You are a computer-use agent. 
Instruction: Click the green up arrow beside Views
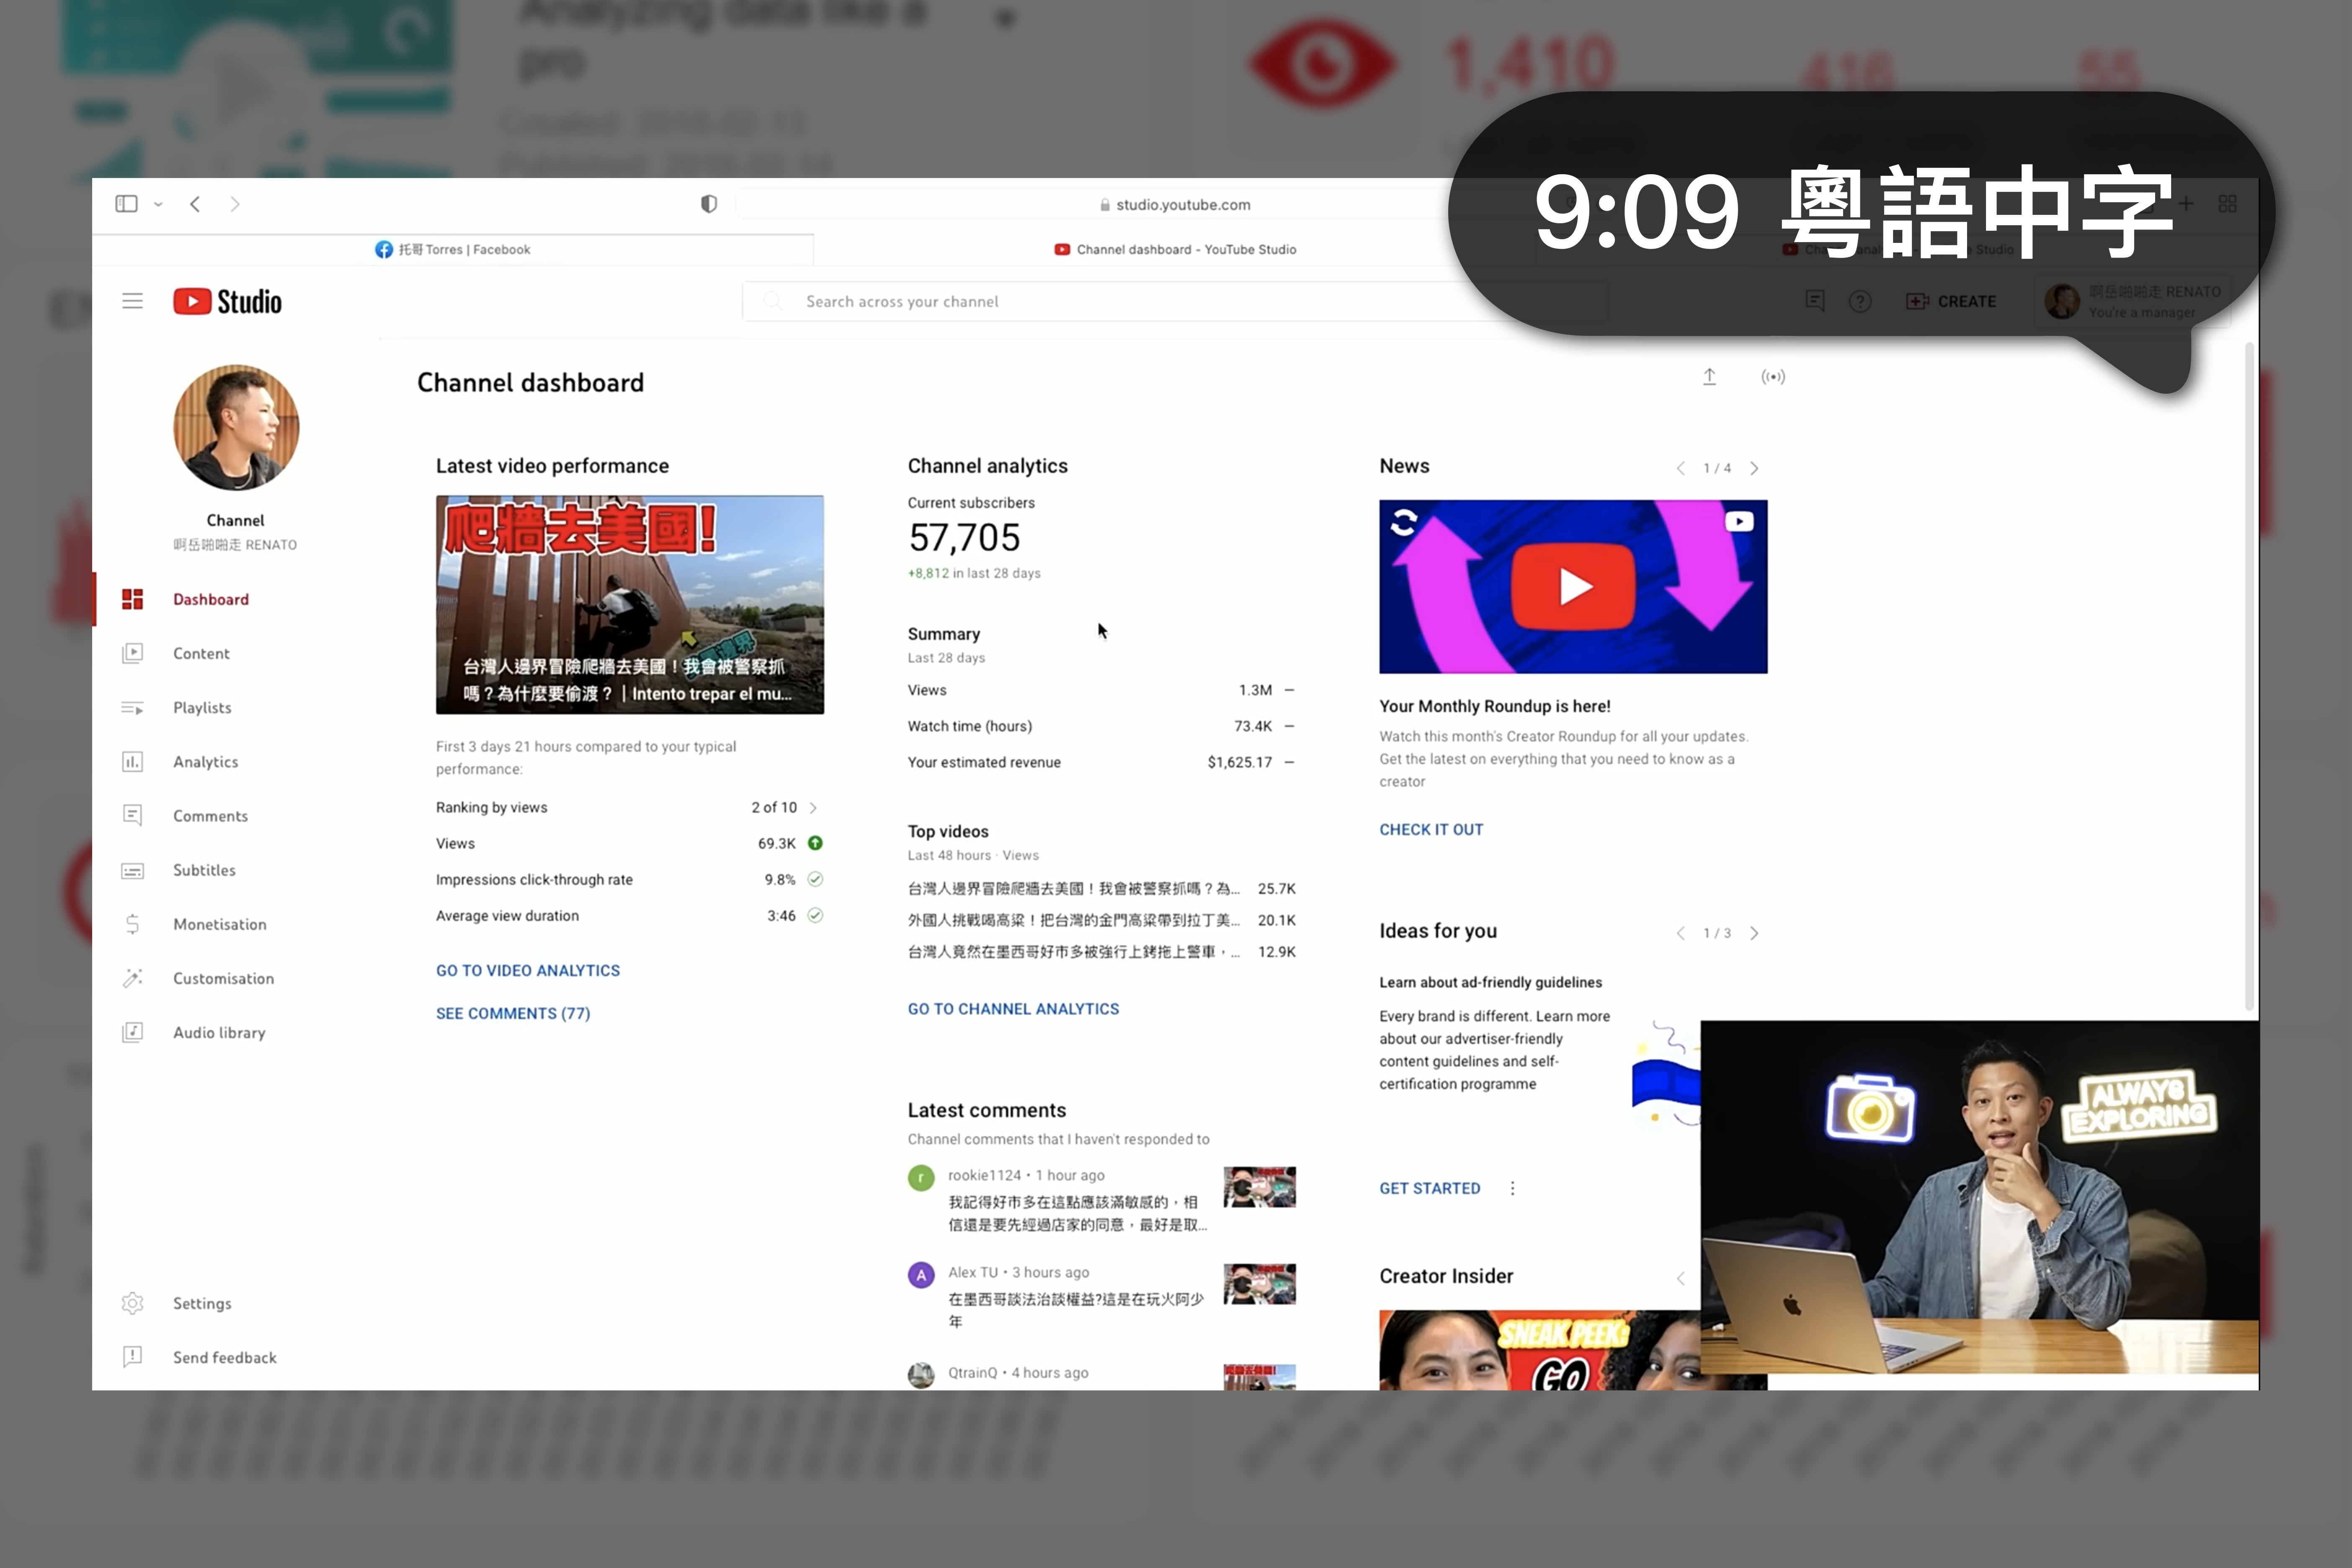click(x=815, y=843)
